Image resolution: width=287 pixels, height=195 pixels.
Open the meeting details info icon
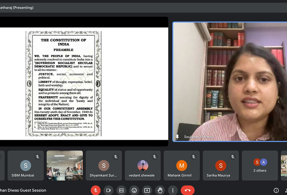[276, 191]
